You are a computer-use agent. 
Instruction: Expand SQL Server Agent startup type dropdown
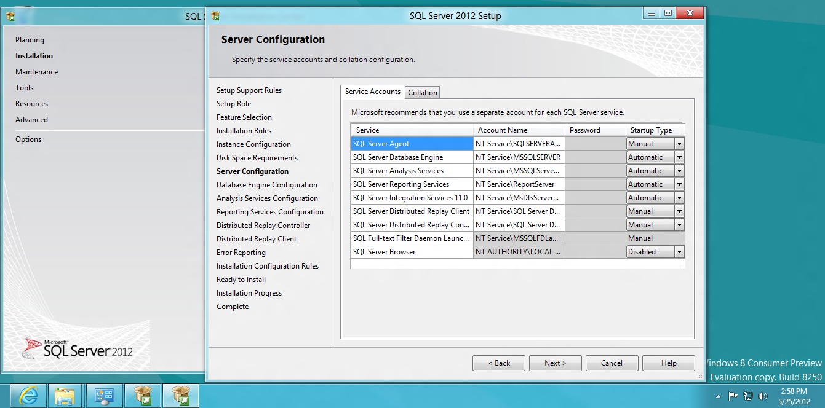(679, 144)
